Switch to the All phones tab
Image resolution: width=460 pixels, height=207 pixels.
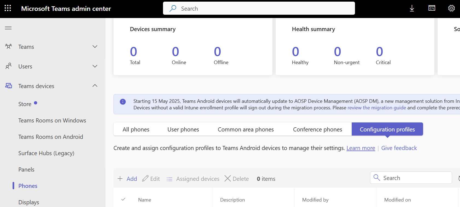(x=136, y=129)
